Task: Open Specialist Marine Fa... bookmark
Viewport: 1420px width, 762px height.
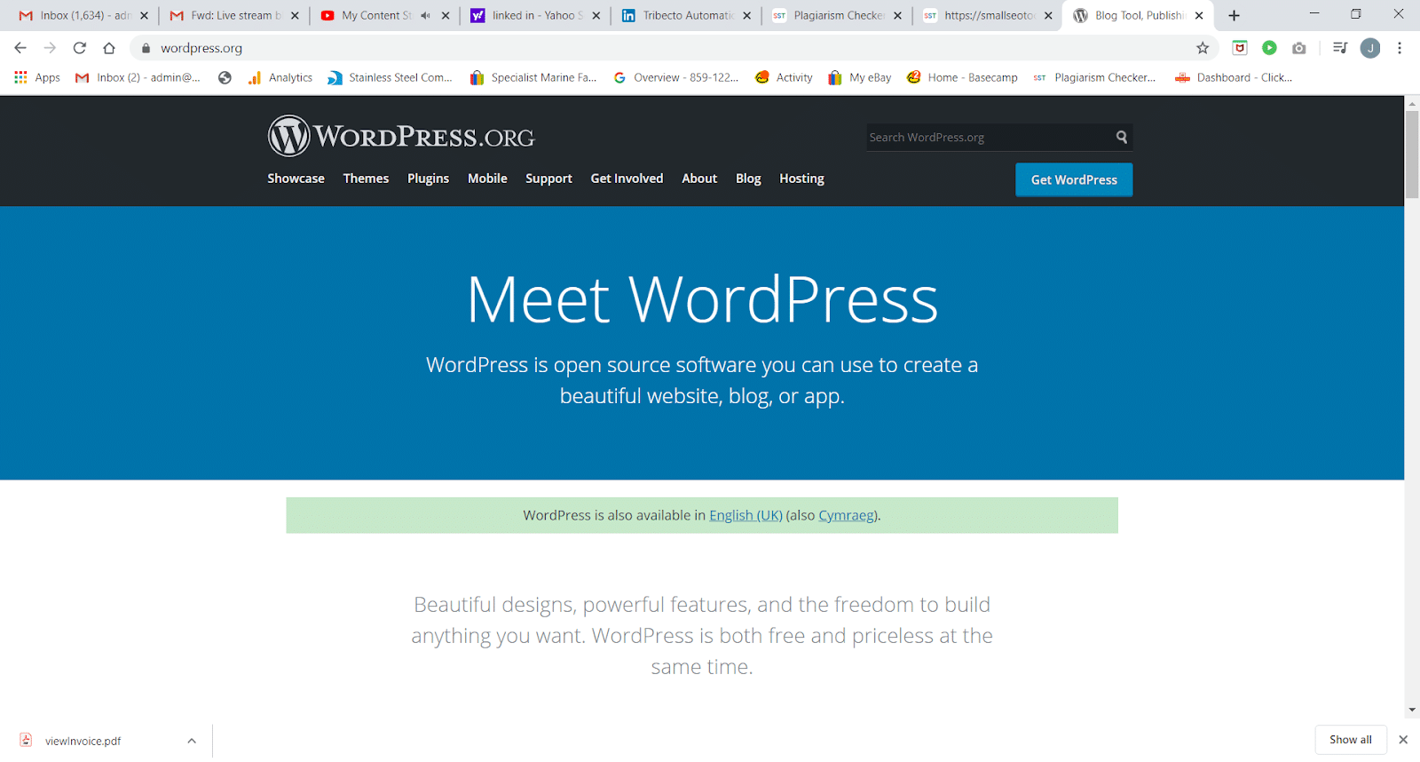Action: coord(533,78)
